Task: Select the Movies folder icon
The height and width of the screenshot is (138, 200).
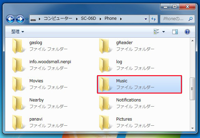Action: 18,84
